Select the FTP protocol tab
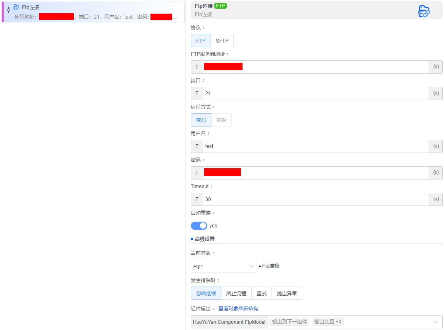The width and height of the screenshot is (444, 330). click(x=201, y=41)
